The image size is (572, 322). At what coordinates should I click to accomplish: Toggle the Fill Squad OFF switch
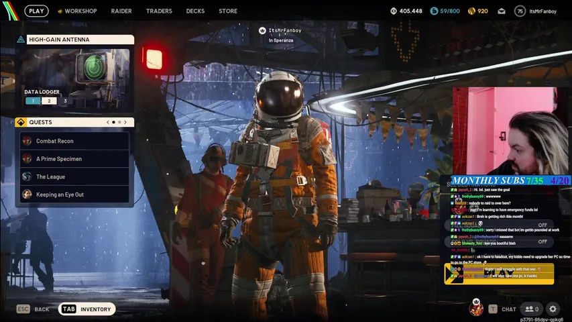(x=542, y=225)
